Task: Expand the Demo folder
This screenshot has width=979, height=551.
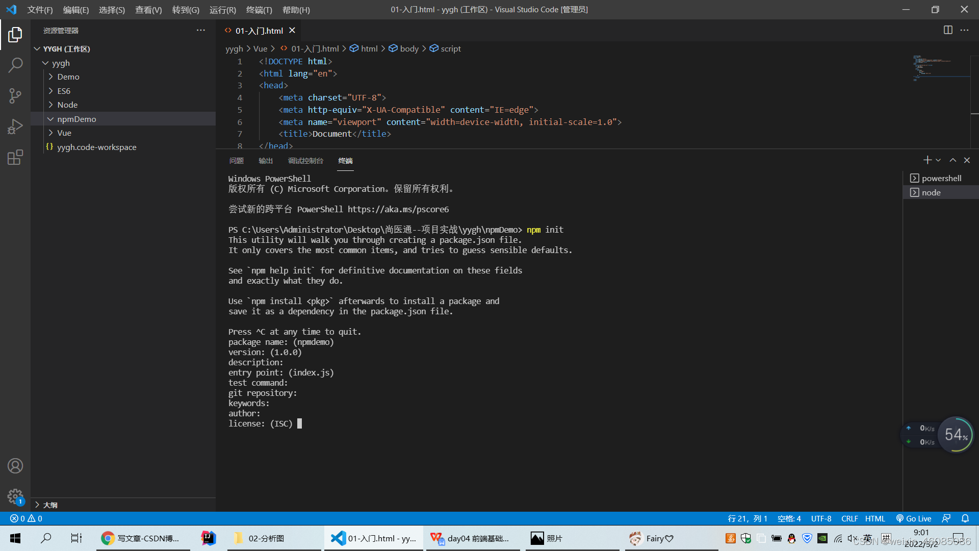Action: pos(68,77)
